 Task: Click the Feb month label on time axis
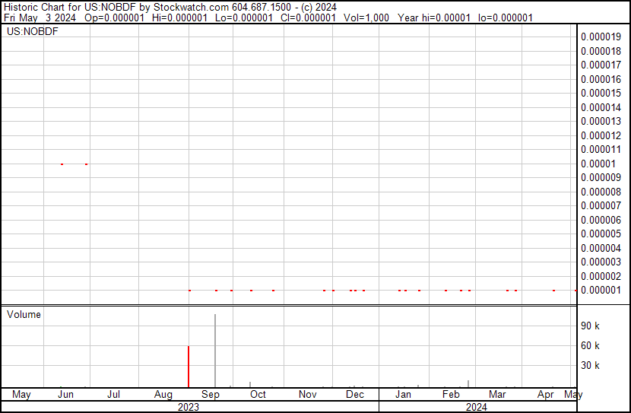click(x=451, y=395)
